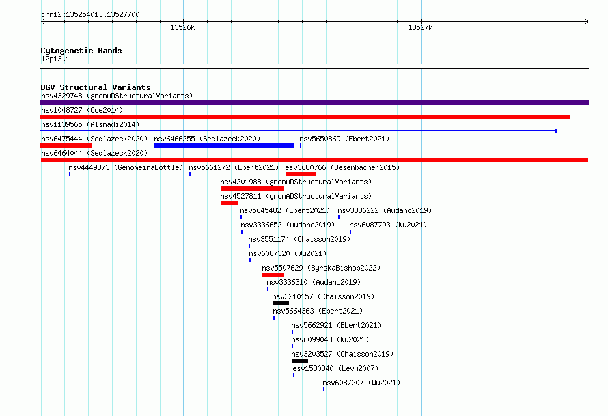Click the nsv3210157 (Chaisson2019) label
Image resolution: width=608 pixels, height=416 pixels.
point(323,296)
